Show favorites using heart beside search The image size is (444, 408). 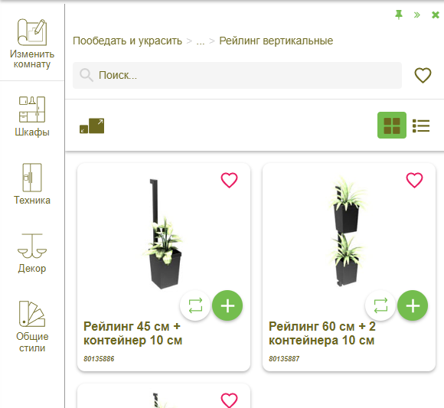click(423, 75)
